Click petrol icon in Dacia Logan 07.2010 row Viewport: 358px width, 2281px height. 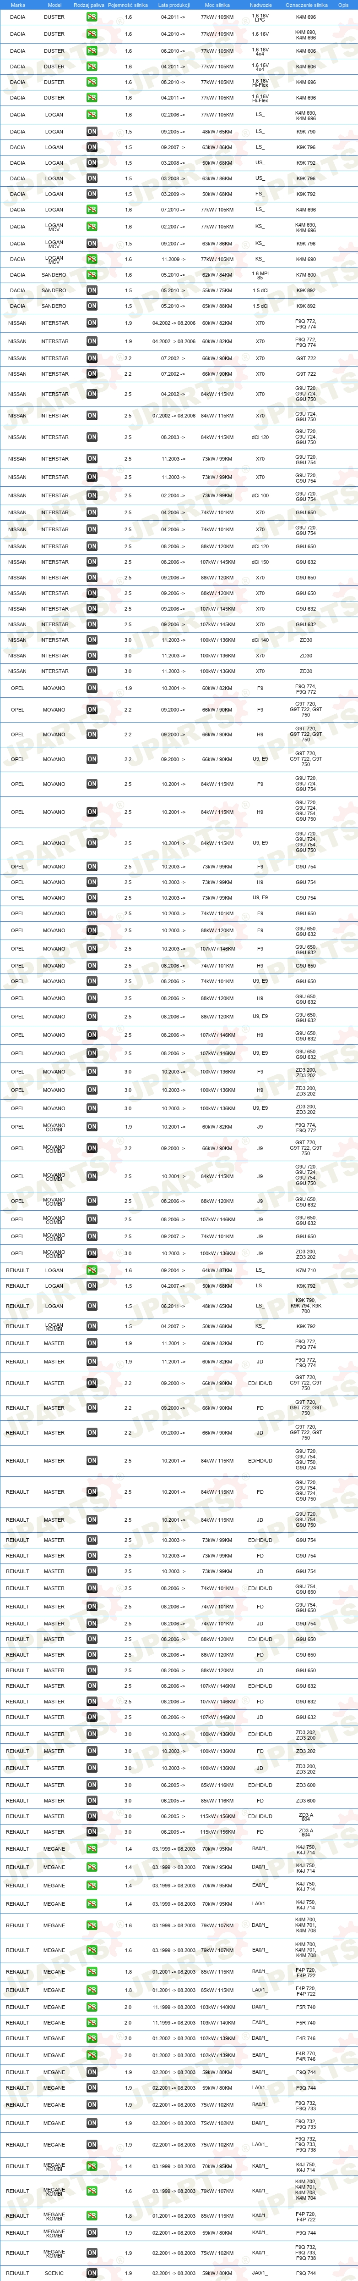pos(92,210)
